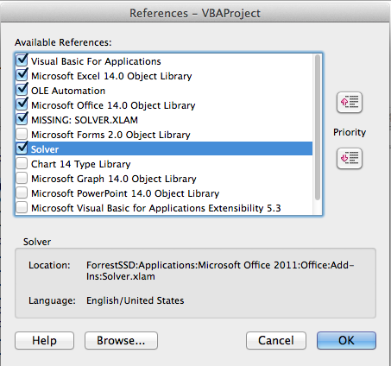
Task: Confirm references with OK
Action: tap(346, 340)
